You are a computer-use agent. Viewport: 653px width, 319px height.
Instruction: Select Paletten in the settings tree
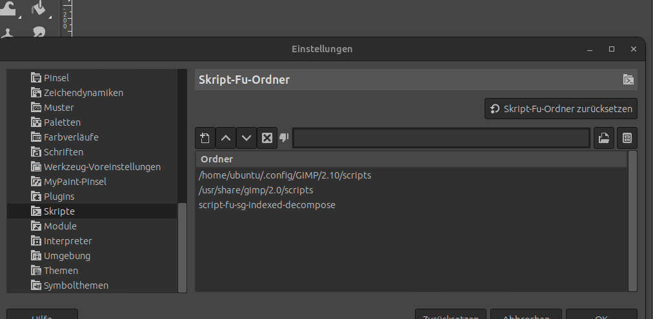pos(62,122)
